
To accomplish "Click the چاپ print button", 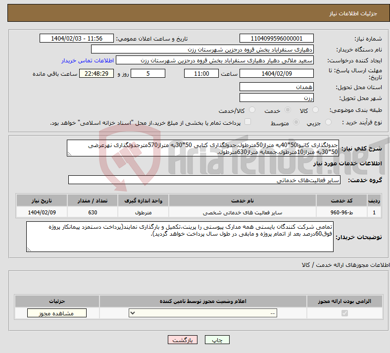I will coord(217,340).
